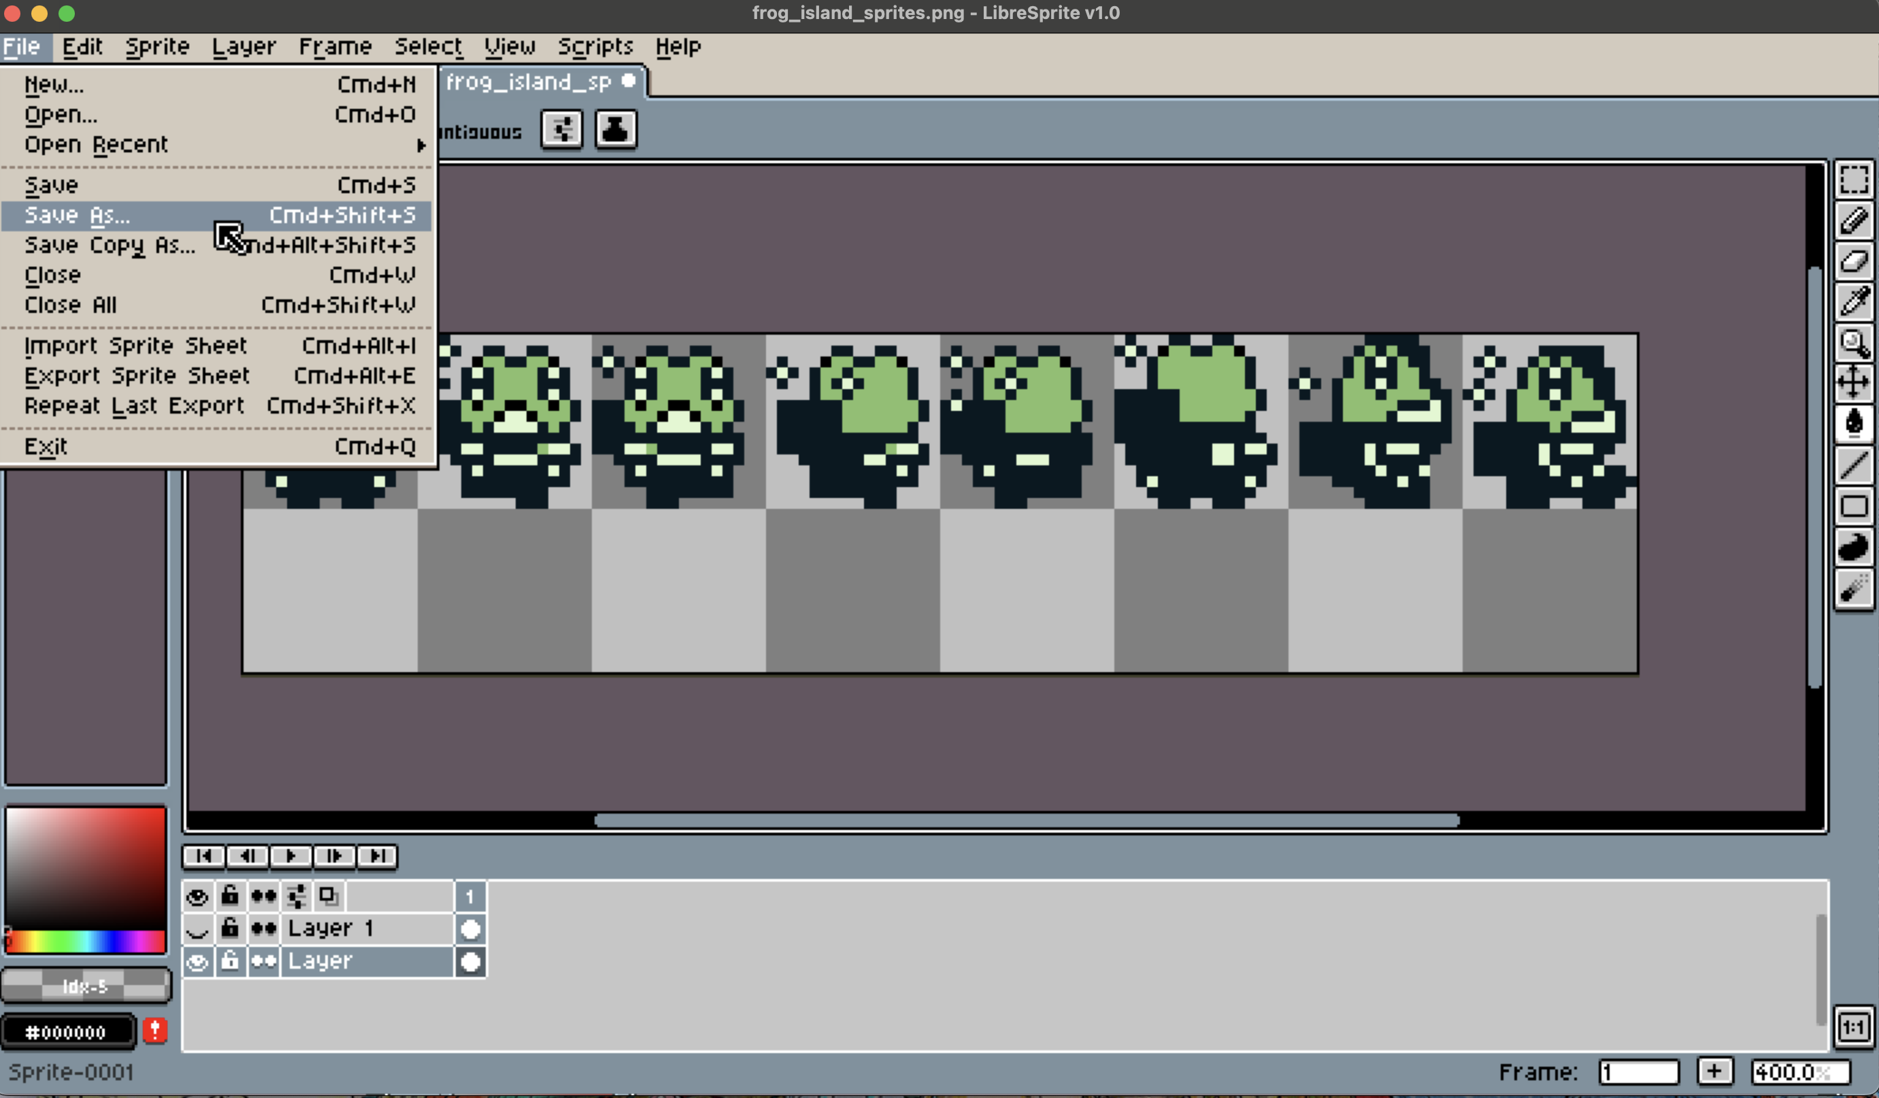Show the hidden Layer 1

[197, 929]
